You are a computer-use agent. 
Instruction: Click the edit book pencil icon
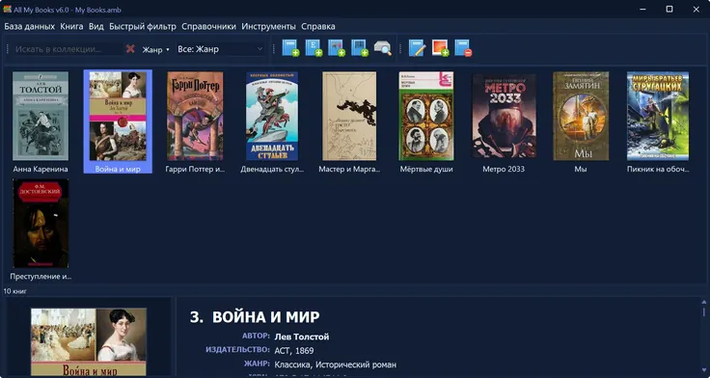click(x=417, y=48)
